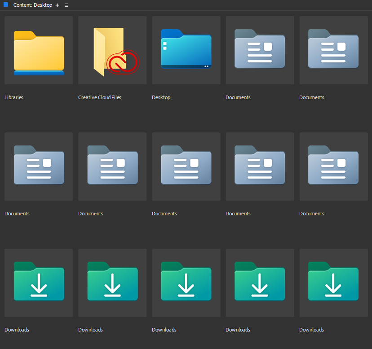Select the second Downloads folder in bottom row
This screenshot has height=349, width=372.
click(112, 283)
